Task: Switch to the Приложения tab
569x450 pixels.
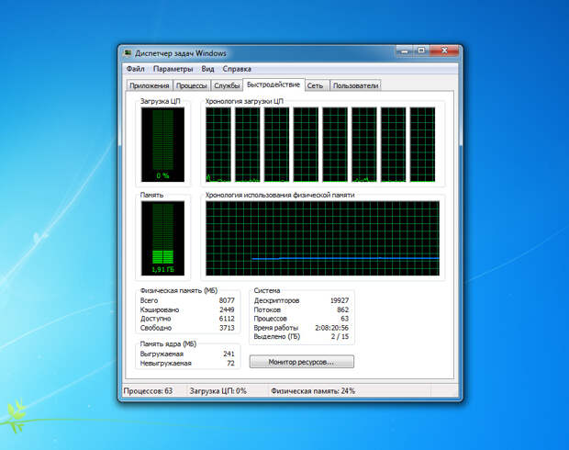Action: (x=150, y=85)
